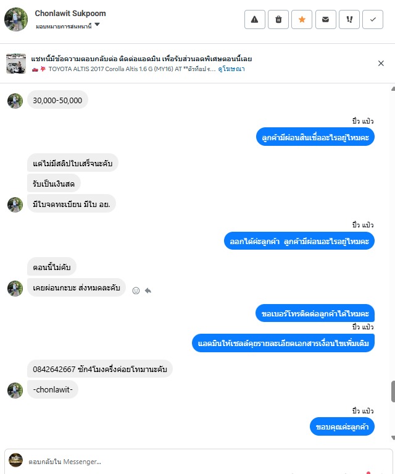395x474 pixels.
Task: Click page avatar beside the reply box
Action: pos(15,460)
